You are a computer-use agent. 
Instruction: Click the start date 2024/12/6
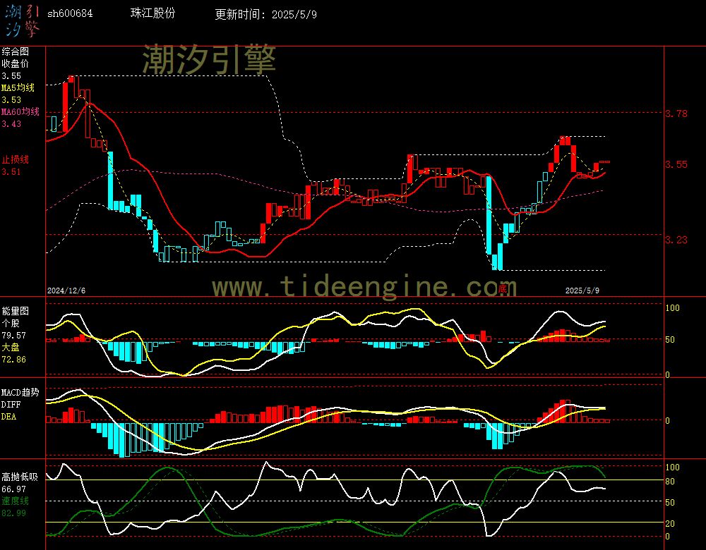pos(66,291)
